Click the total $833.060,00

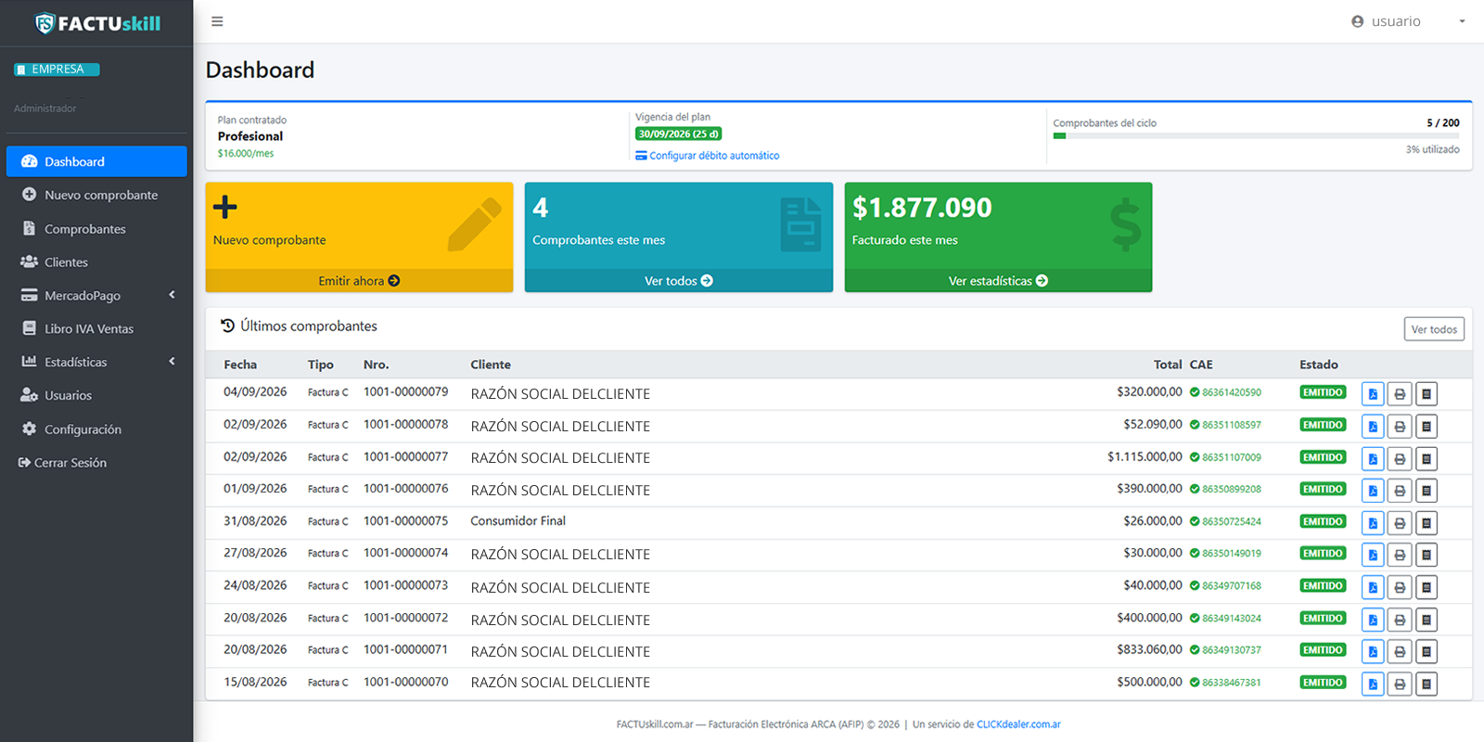1149,650
